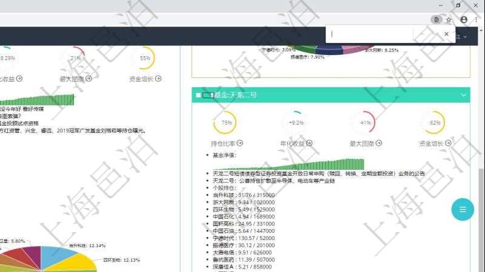Click the reader mode page icon
Screen dimensions: 485x272
click(x=436, y=19)
